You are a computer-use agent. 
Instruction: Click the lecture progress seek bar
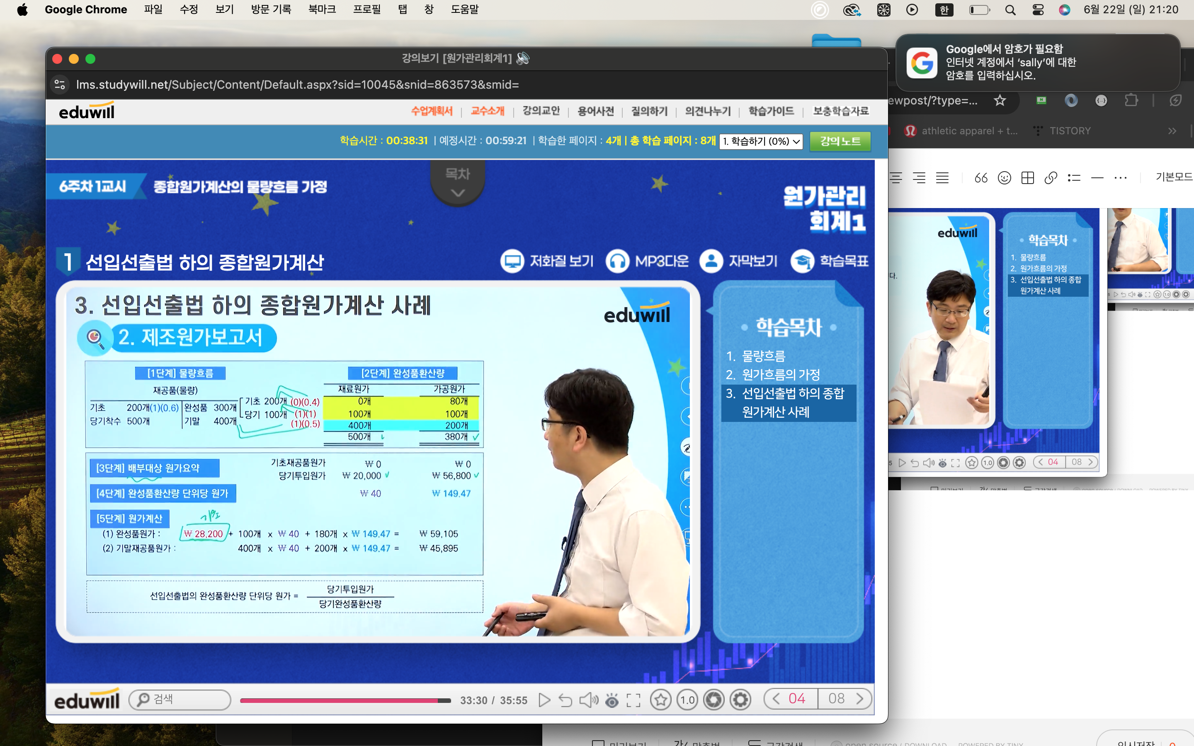[x=345, y=700]
